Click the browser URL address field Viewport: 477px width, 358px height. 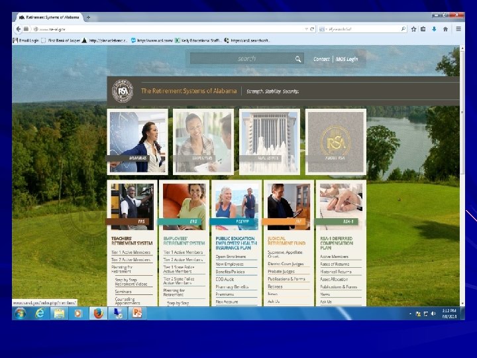[170, 29]
